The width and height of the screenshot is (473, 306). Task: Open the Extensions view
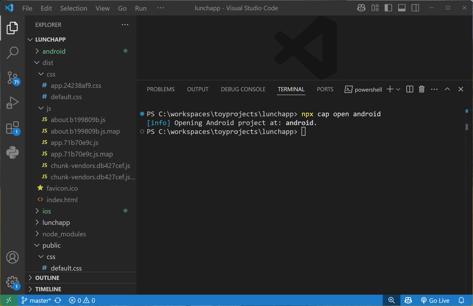tap(12, 128)
